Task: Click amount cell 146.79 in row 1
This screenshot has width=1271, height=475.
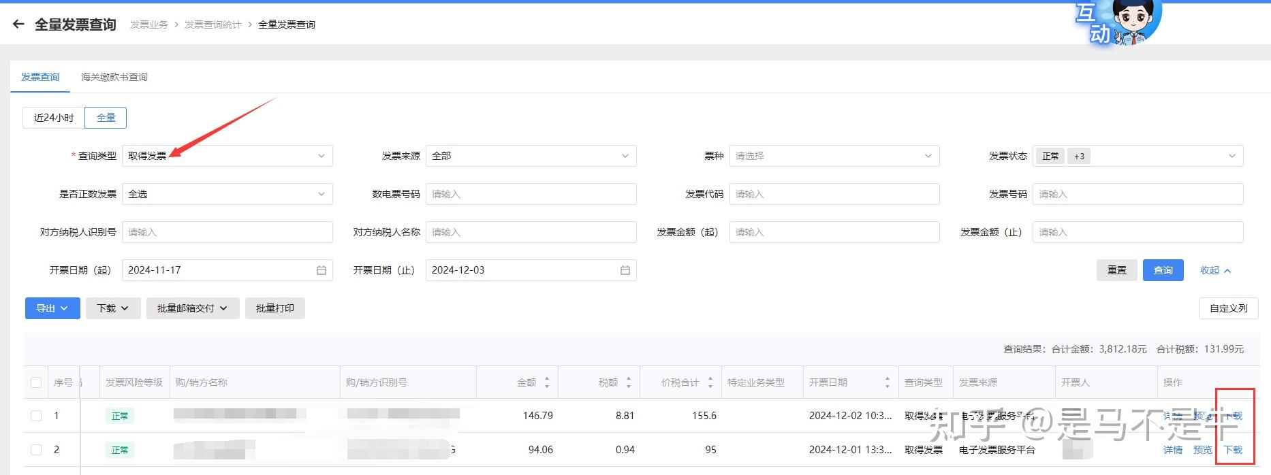Action: [538, 416]
